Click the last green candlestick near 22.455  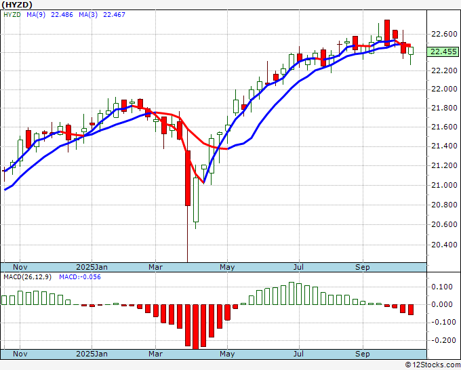[411, 51]
